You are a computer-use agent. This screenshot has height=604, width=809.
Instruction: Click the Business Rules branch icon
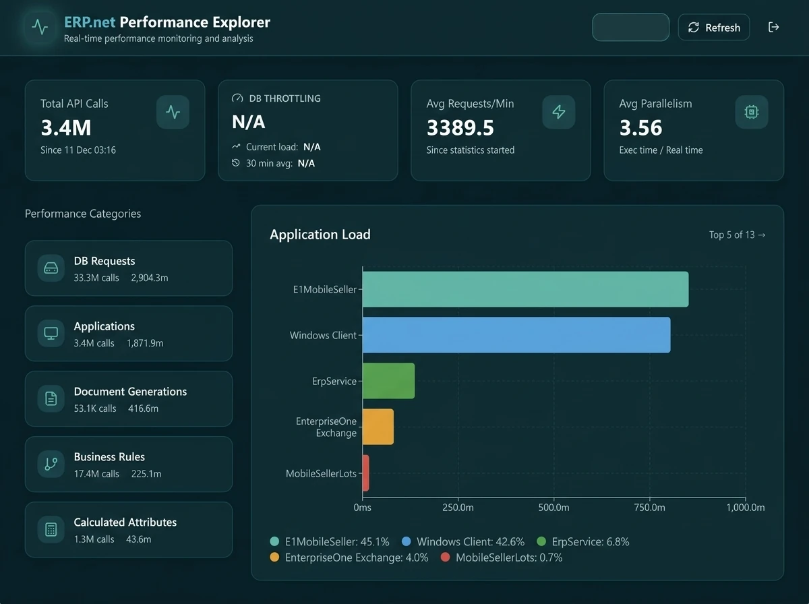tap(51, 464)
